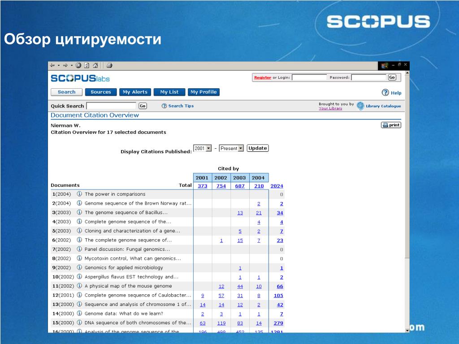
Task: Open info icon for Mycotoxin control row
Action: pyautogui.click(x=79, y=258)
